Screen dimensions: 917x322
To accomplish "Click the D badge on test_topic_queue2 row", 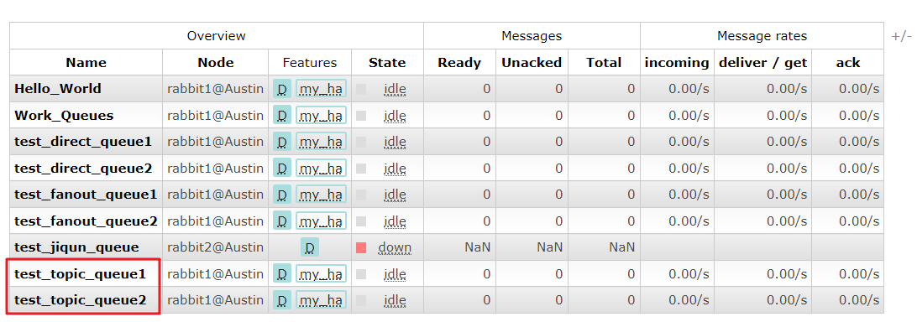I will tap(282, 300).
